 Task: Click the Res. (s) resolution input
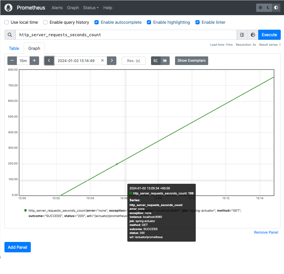tap(134, 61)
